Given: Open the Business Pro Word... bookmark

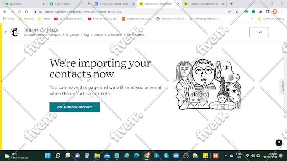Looking at the screenshot, I should point(171,19).
